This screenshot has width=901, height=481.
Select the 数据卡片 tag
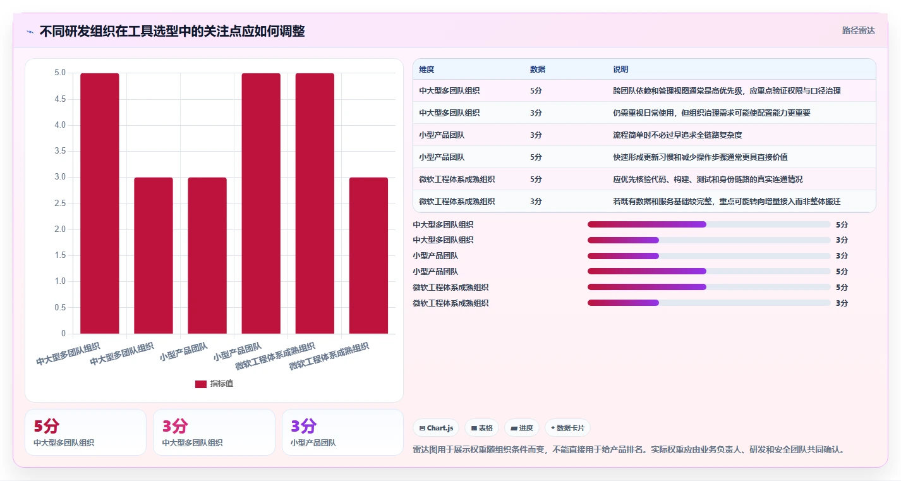[567, 428]
